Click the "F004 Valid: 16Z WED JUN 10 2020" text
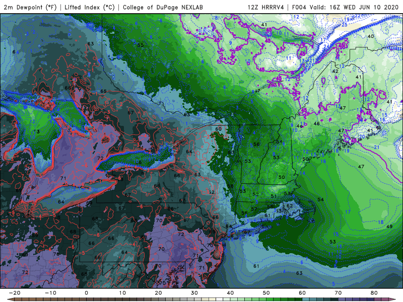Image resolution: width=403 pixels, height=302 pixels. coord(345,7)
